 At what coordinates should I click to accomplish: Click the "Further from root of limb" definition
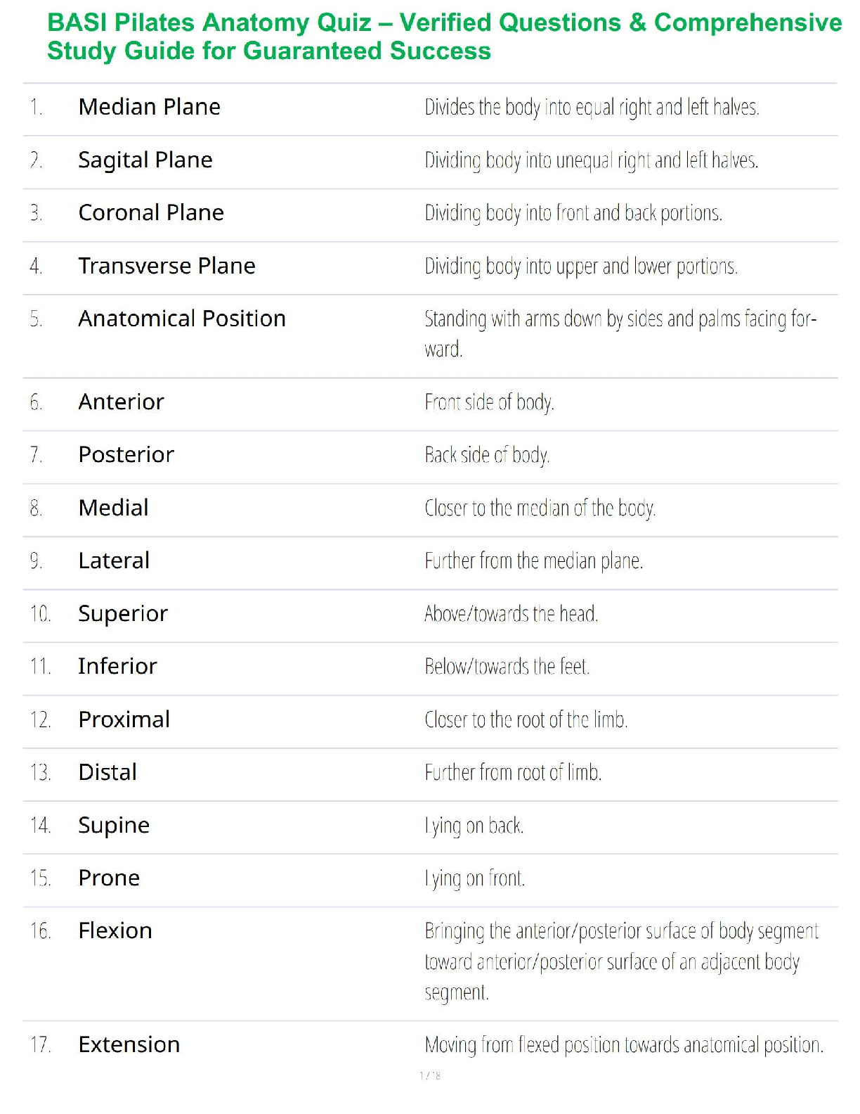(513, 772)
